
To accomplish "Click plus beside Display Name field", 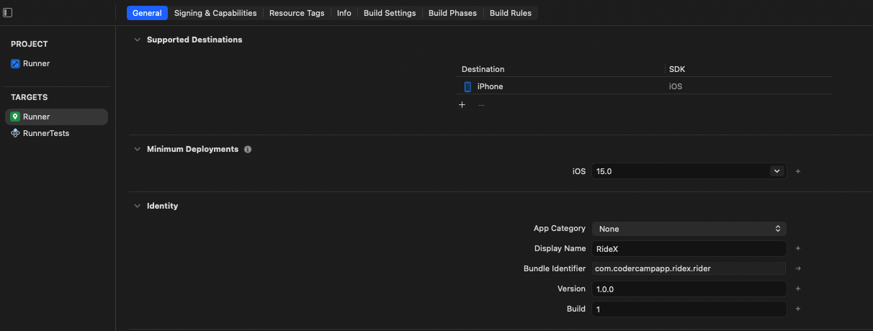I will (798, 248).
